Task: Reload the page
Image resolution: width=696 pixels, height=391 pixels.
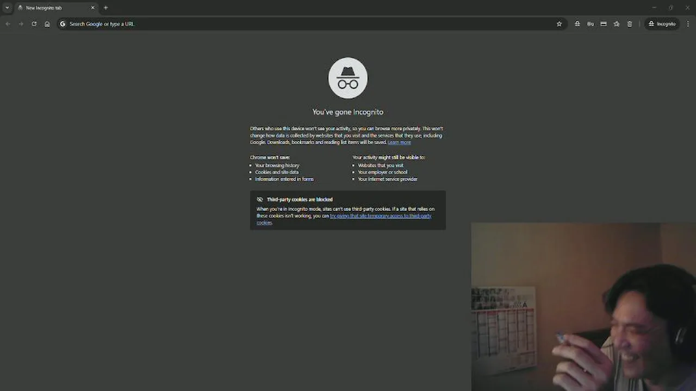Action: pyautogui.click(x=34, y=24)
